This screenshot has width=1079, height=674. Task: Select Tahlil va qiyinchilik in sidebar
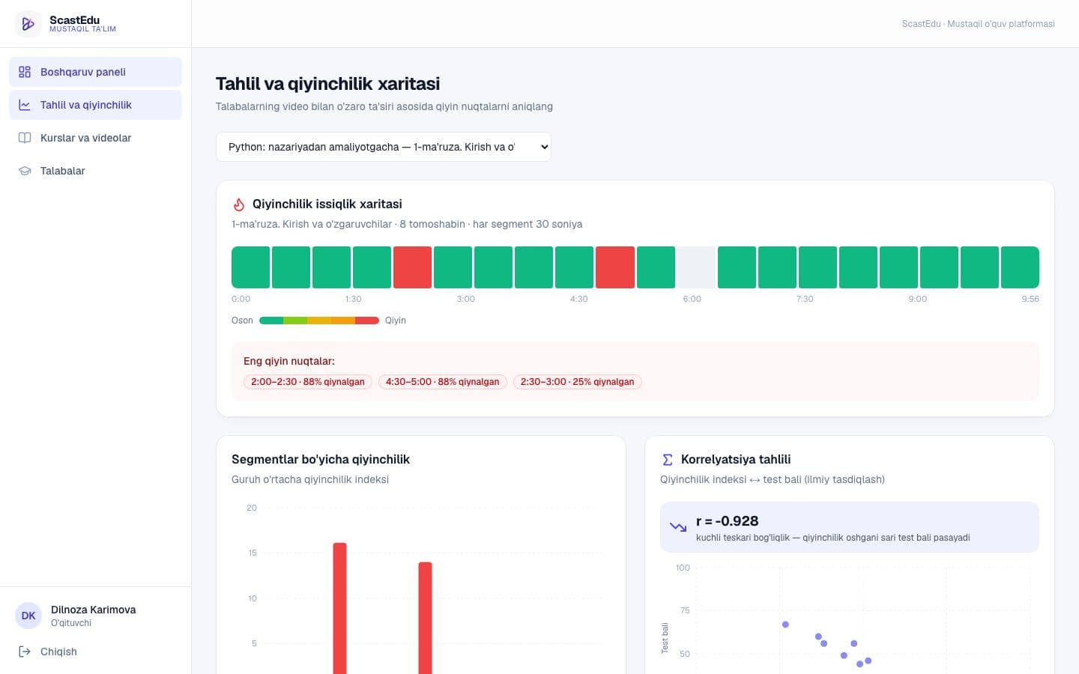[95, 105]
